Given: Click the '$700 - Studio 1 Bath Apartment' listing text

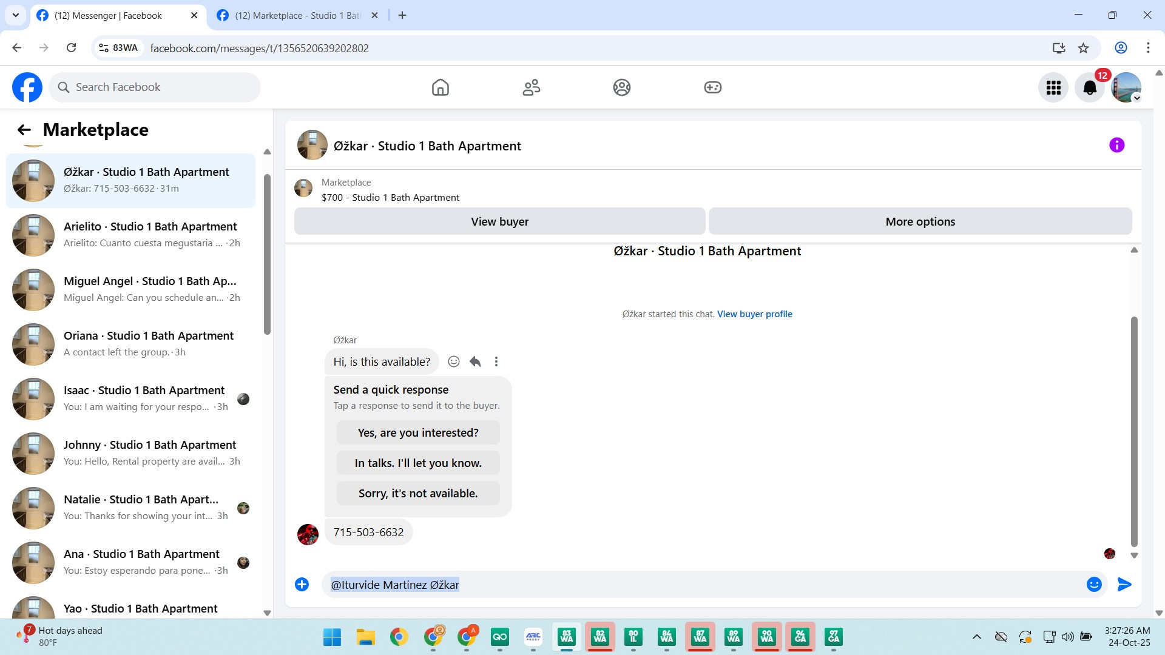Looking at the screenshot, I should pos(390,198).
